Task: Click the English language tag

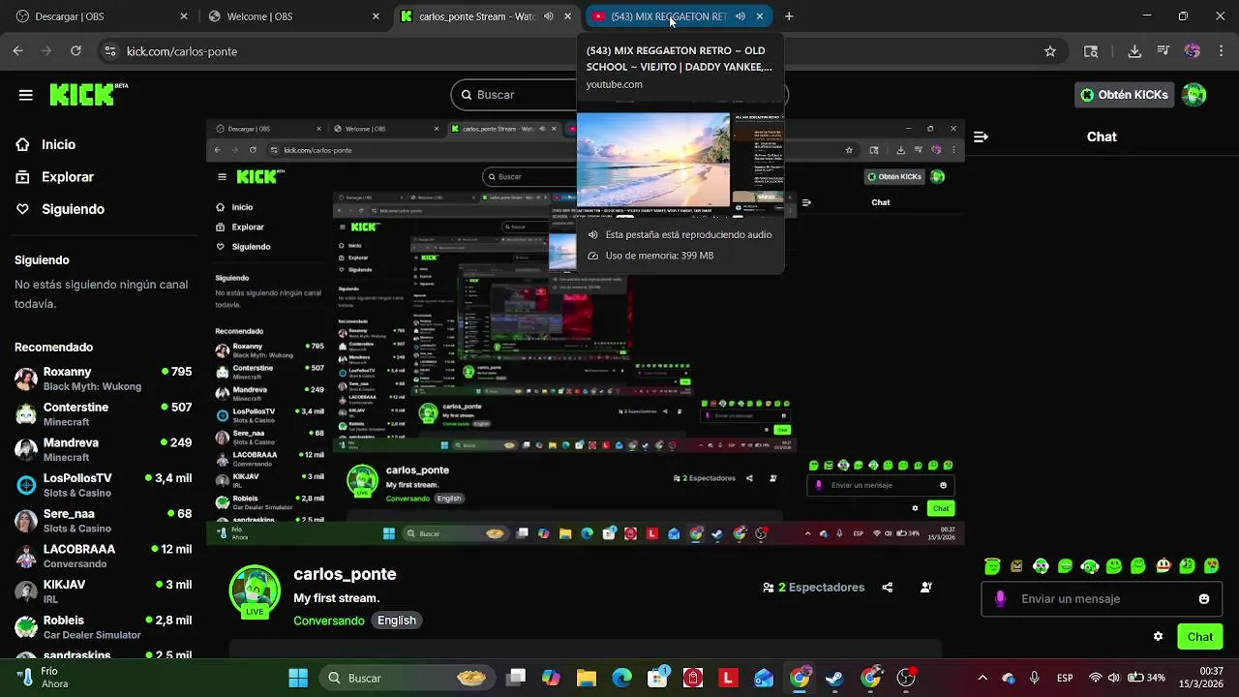Action: 397,621
